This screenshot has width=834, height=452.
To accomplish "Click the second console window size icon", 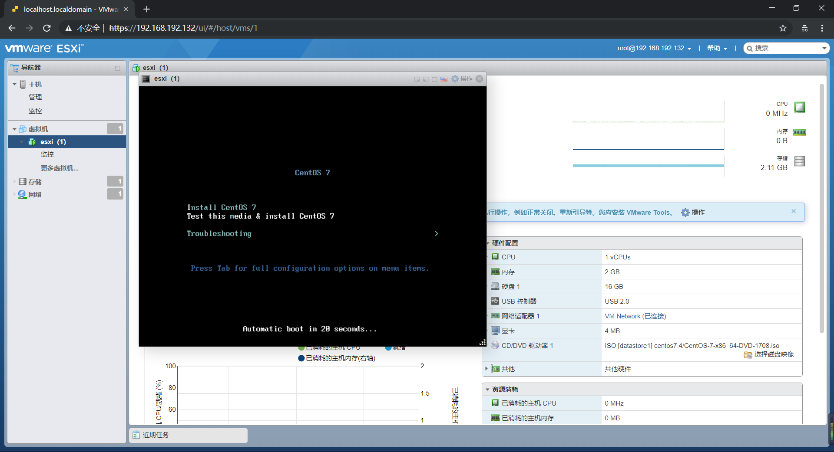I will [x=426, y=79].
